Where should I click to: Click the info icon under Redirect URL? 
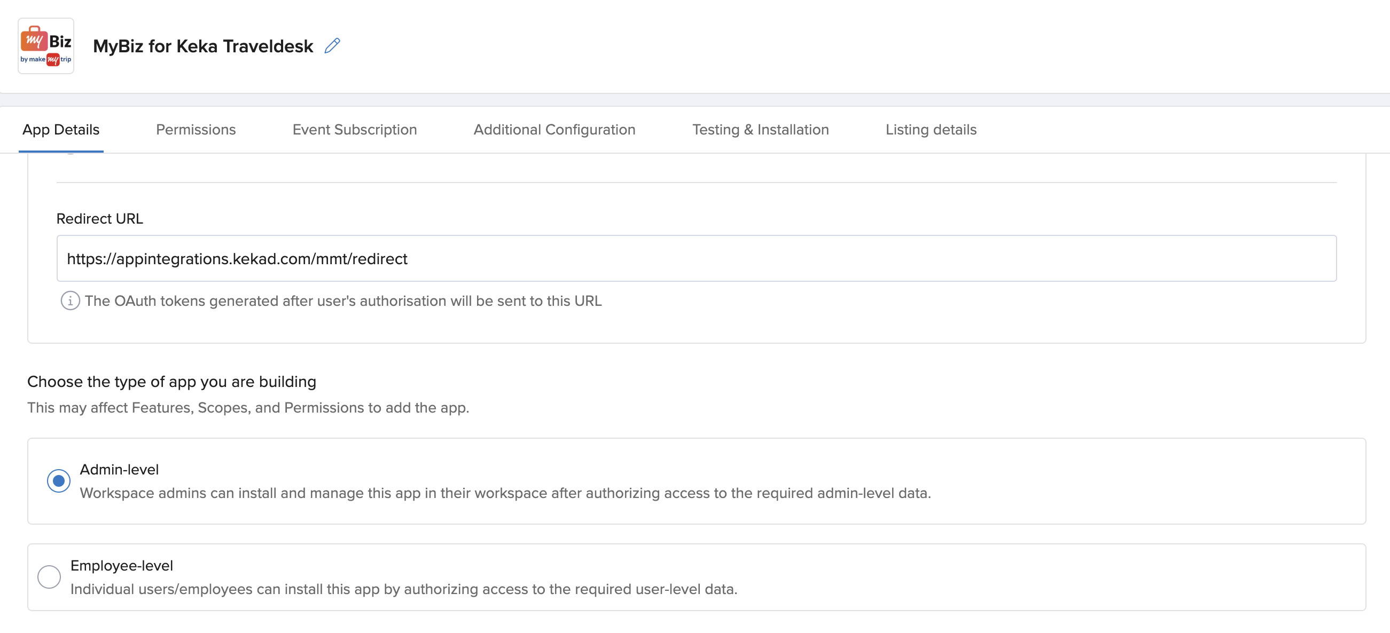[x=70, y=301]
